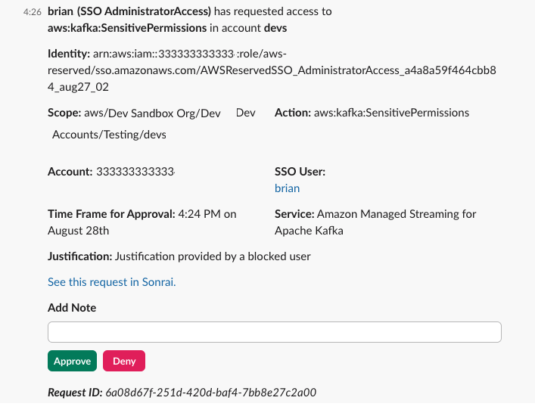
Task: Click the green Approve button
Action: pos(72,361)
